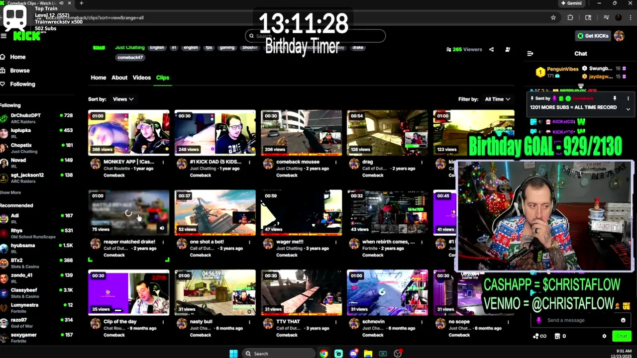The image size is (637, 358).
Task: Switch to the Videos tab
Action: (x=141, y=78)
